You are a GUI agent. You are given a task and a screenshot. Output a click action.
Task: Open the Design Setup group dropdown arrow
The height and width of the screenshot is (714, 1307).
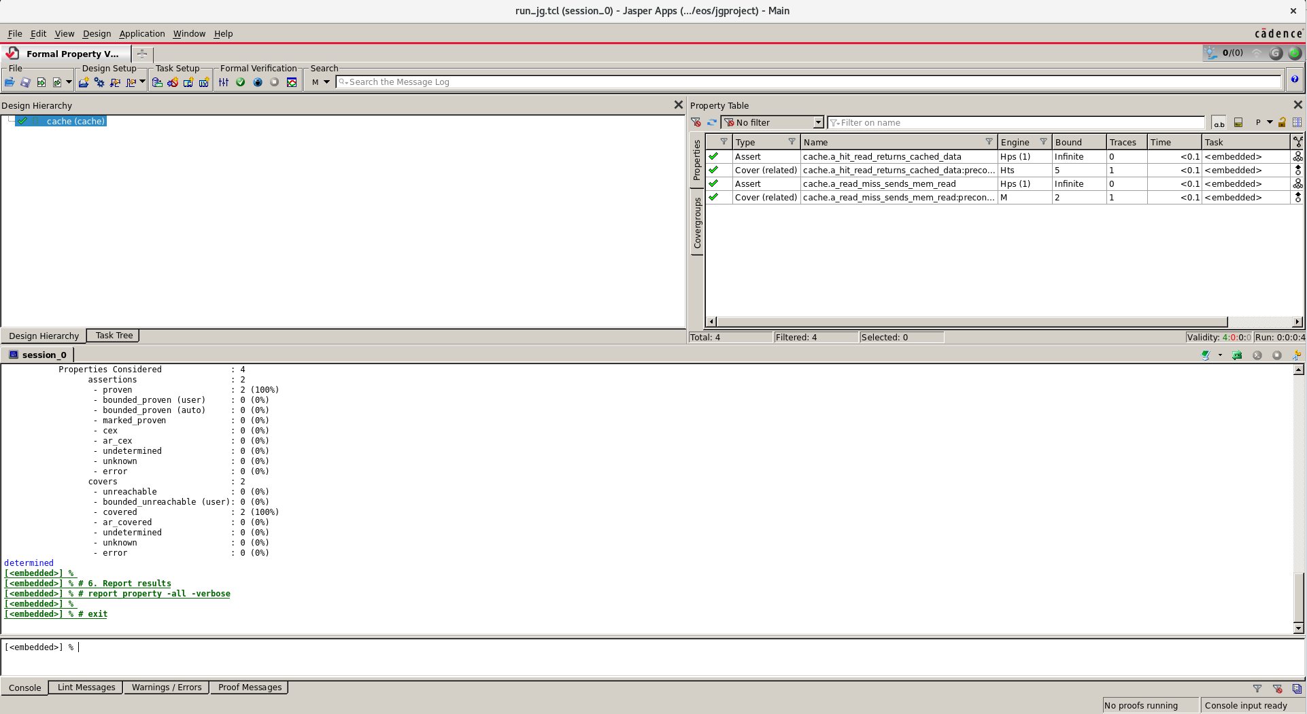[x=142, y=82]
